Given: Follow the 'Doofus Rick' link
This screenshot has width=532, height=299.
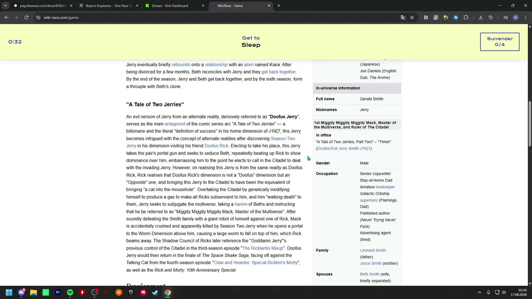Looking at the screenshot, I should [x=216, y=146].
